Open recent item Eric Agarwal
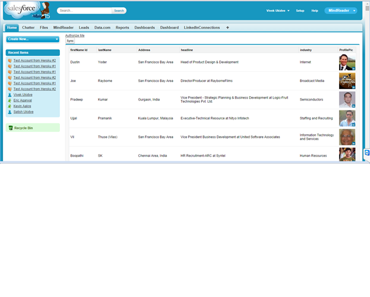The width and height of the screenshot is (370, 297). tap(23, 100)
